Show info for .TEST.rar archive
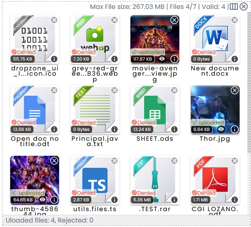This screenshot has height=227, width=251. click(x=174, y=200)
